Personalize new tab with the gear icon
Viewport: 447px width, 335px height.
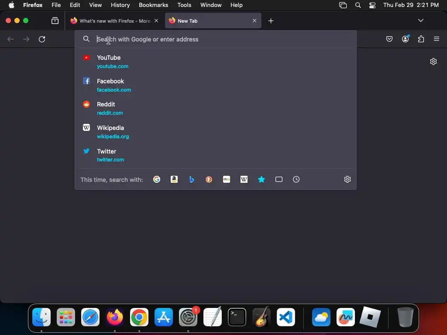pos(433,62)
